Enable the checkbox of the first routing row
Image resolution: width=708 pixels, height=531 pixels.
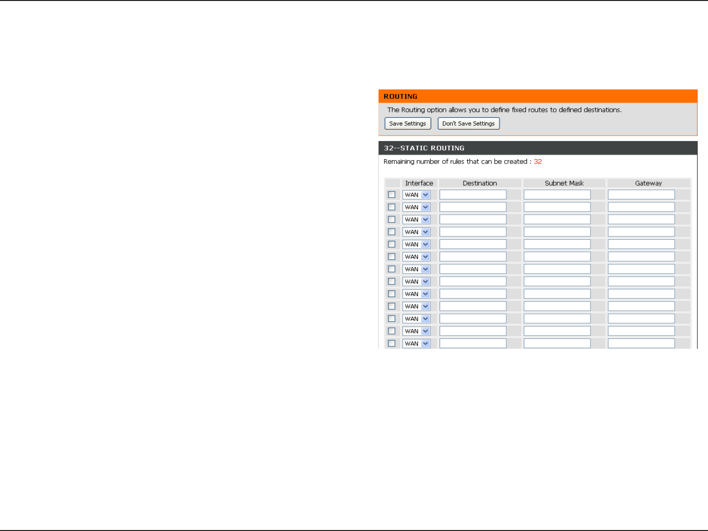coord(391,195)
